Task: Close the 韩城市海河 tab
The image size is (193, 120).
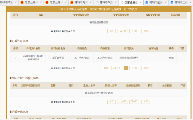Action: [91, 2]
